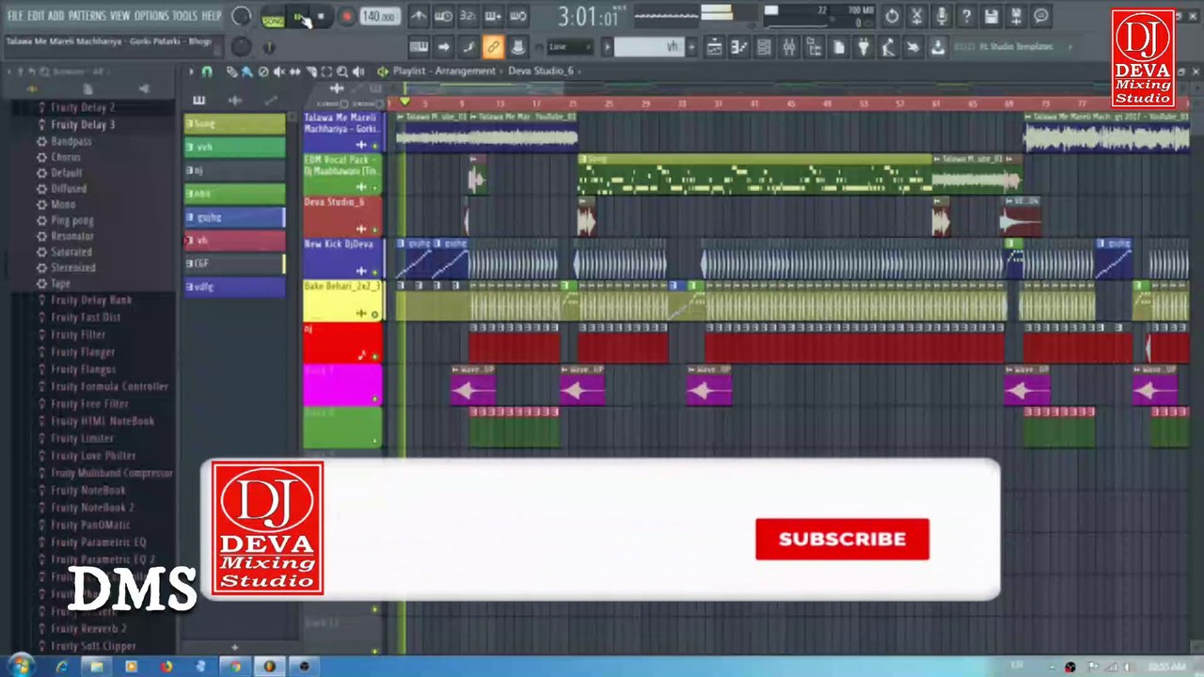Screen dimensions: 1204x677
Task: Mute the Talawa Me Mareli track
Action: tap(375, 146)
